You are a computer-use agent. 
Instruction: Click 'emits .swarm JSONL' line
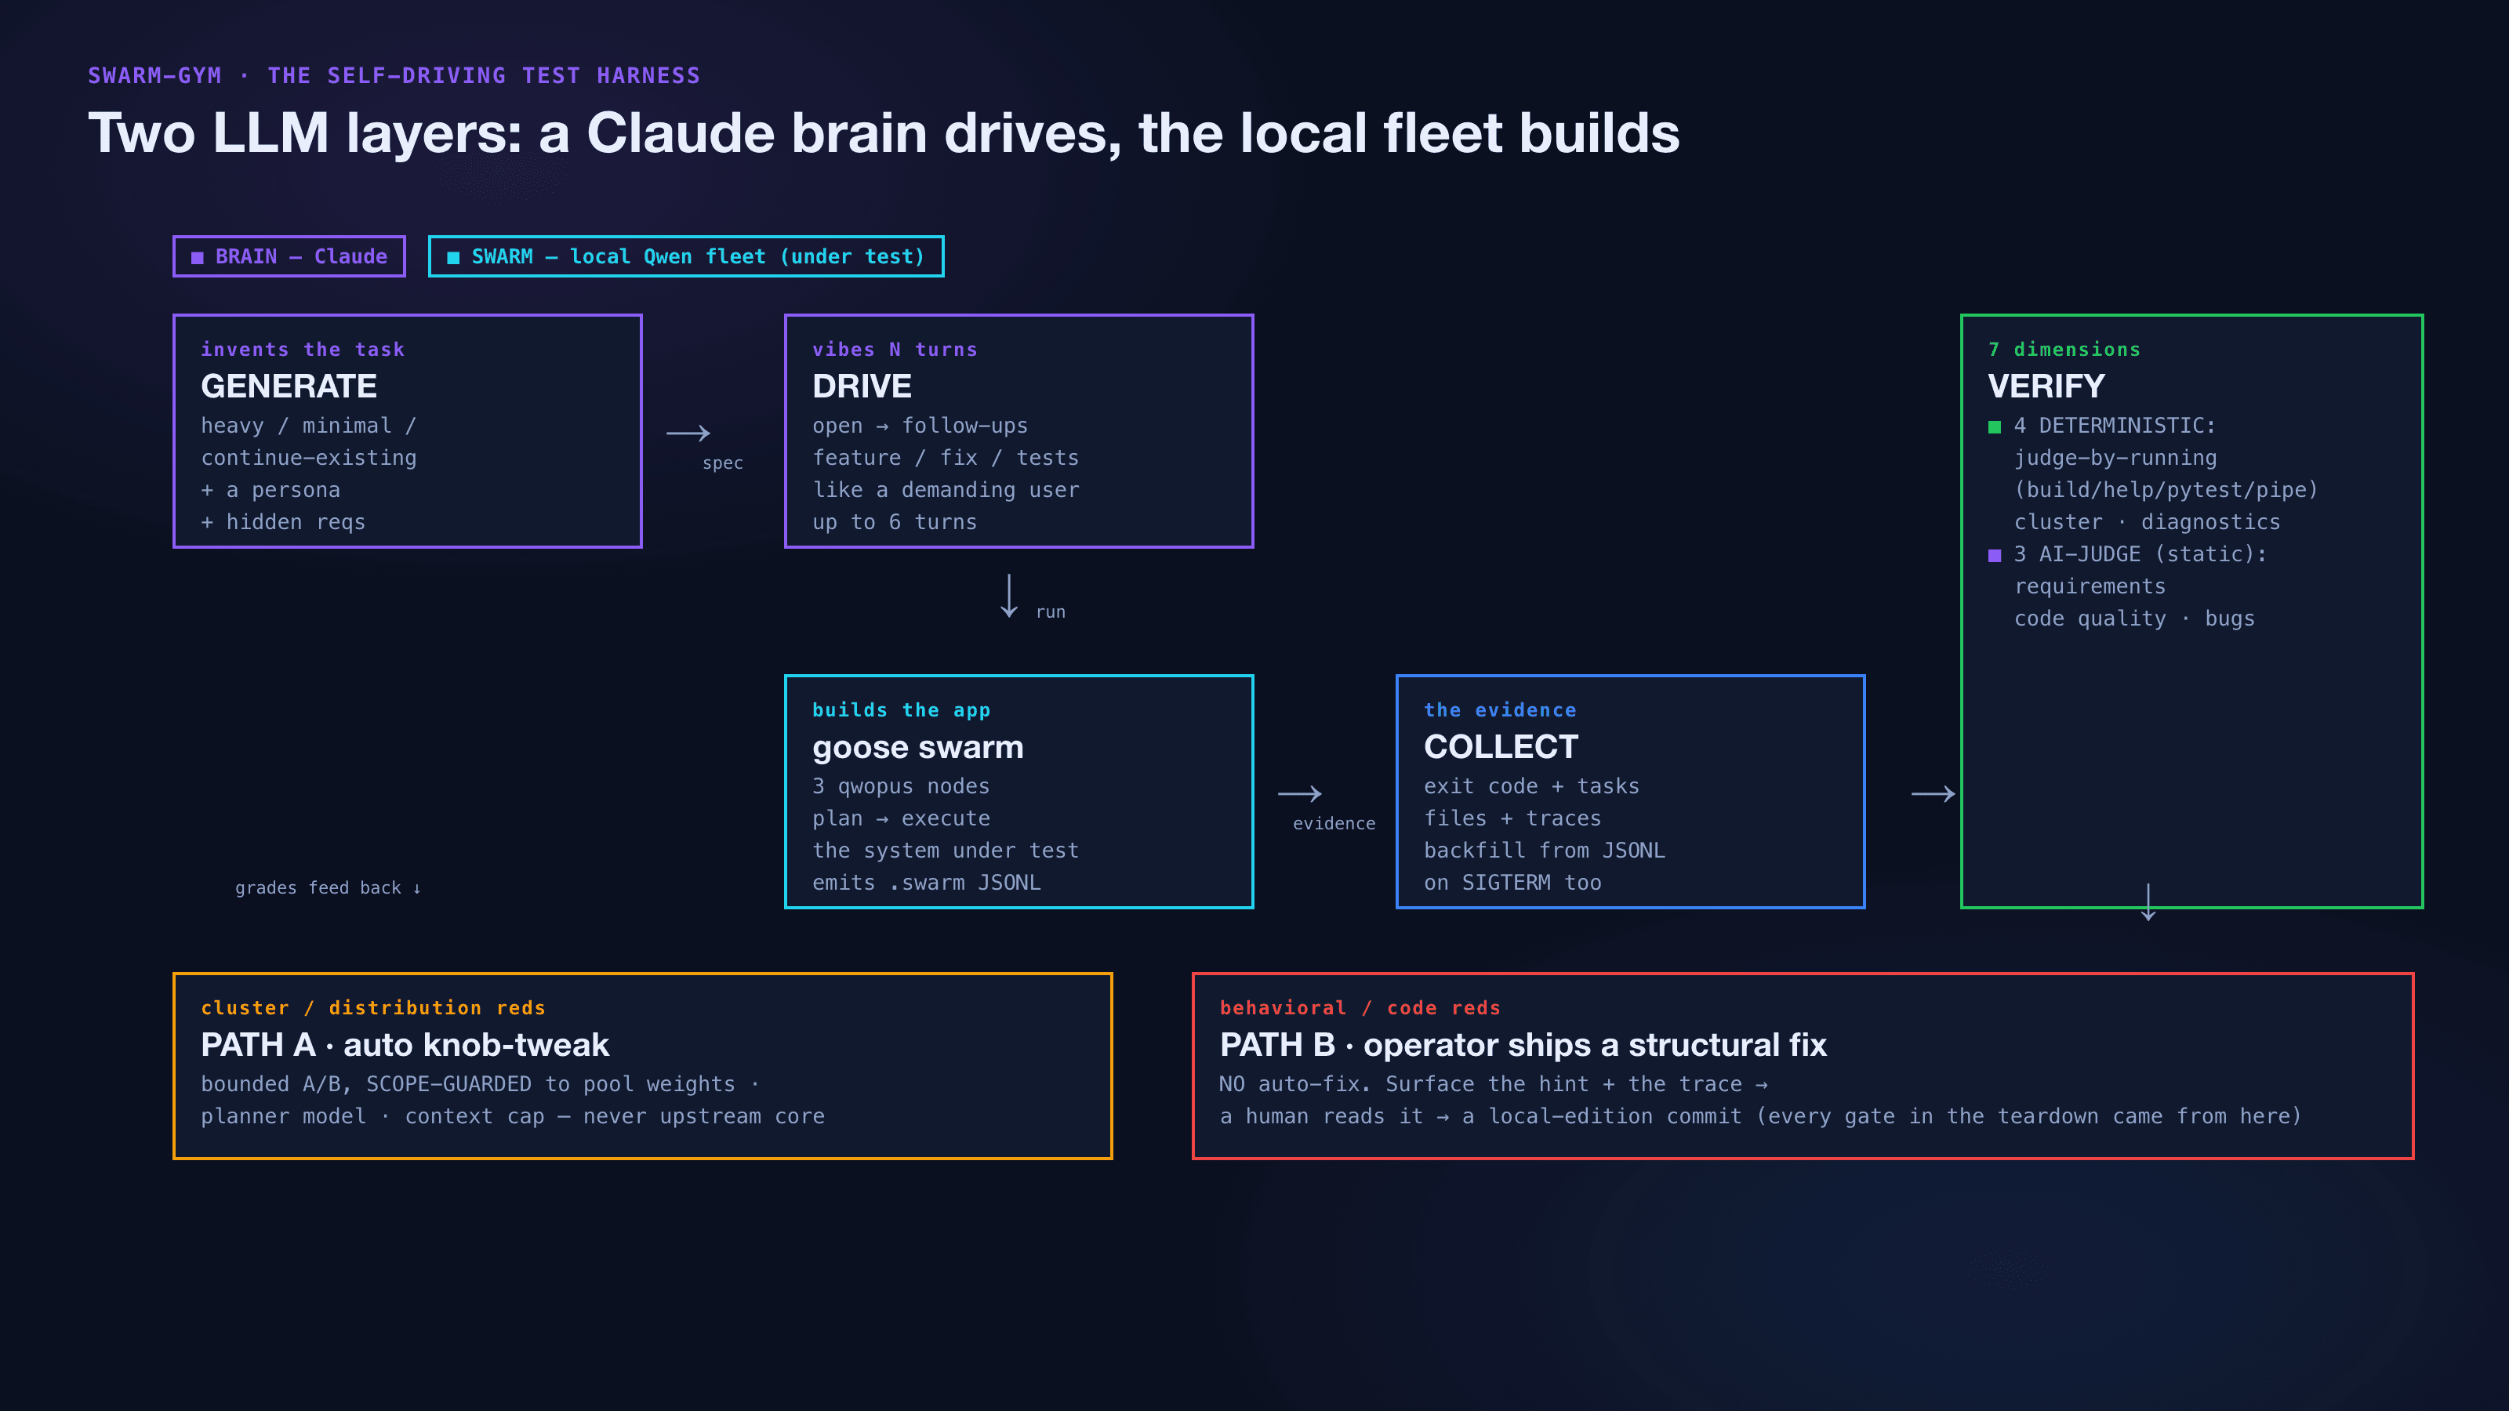(926, 883)
